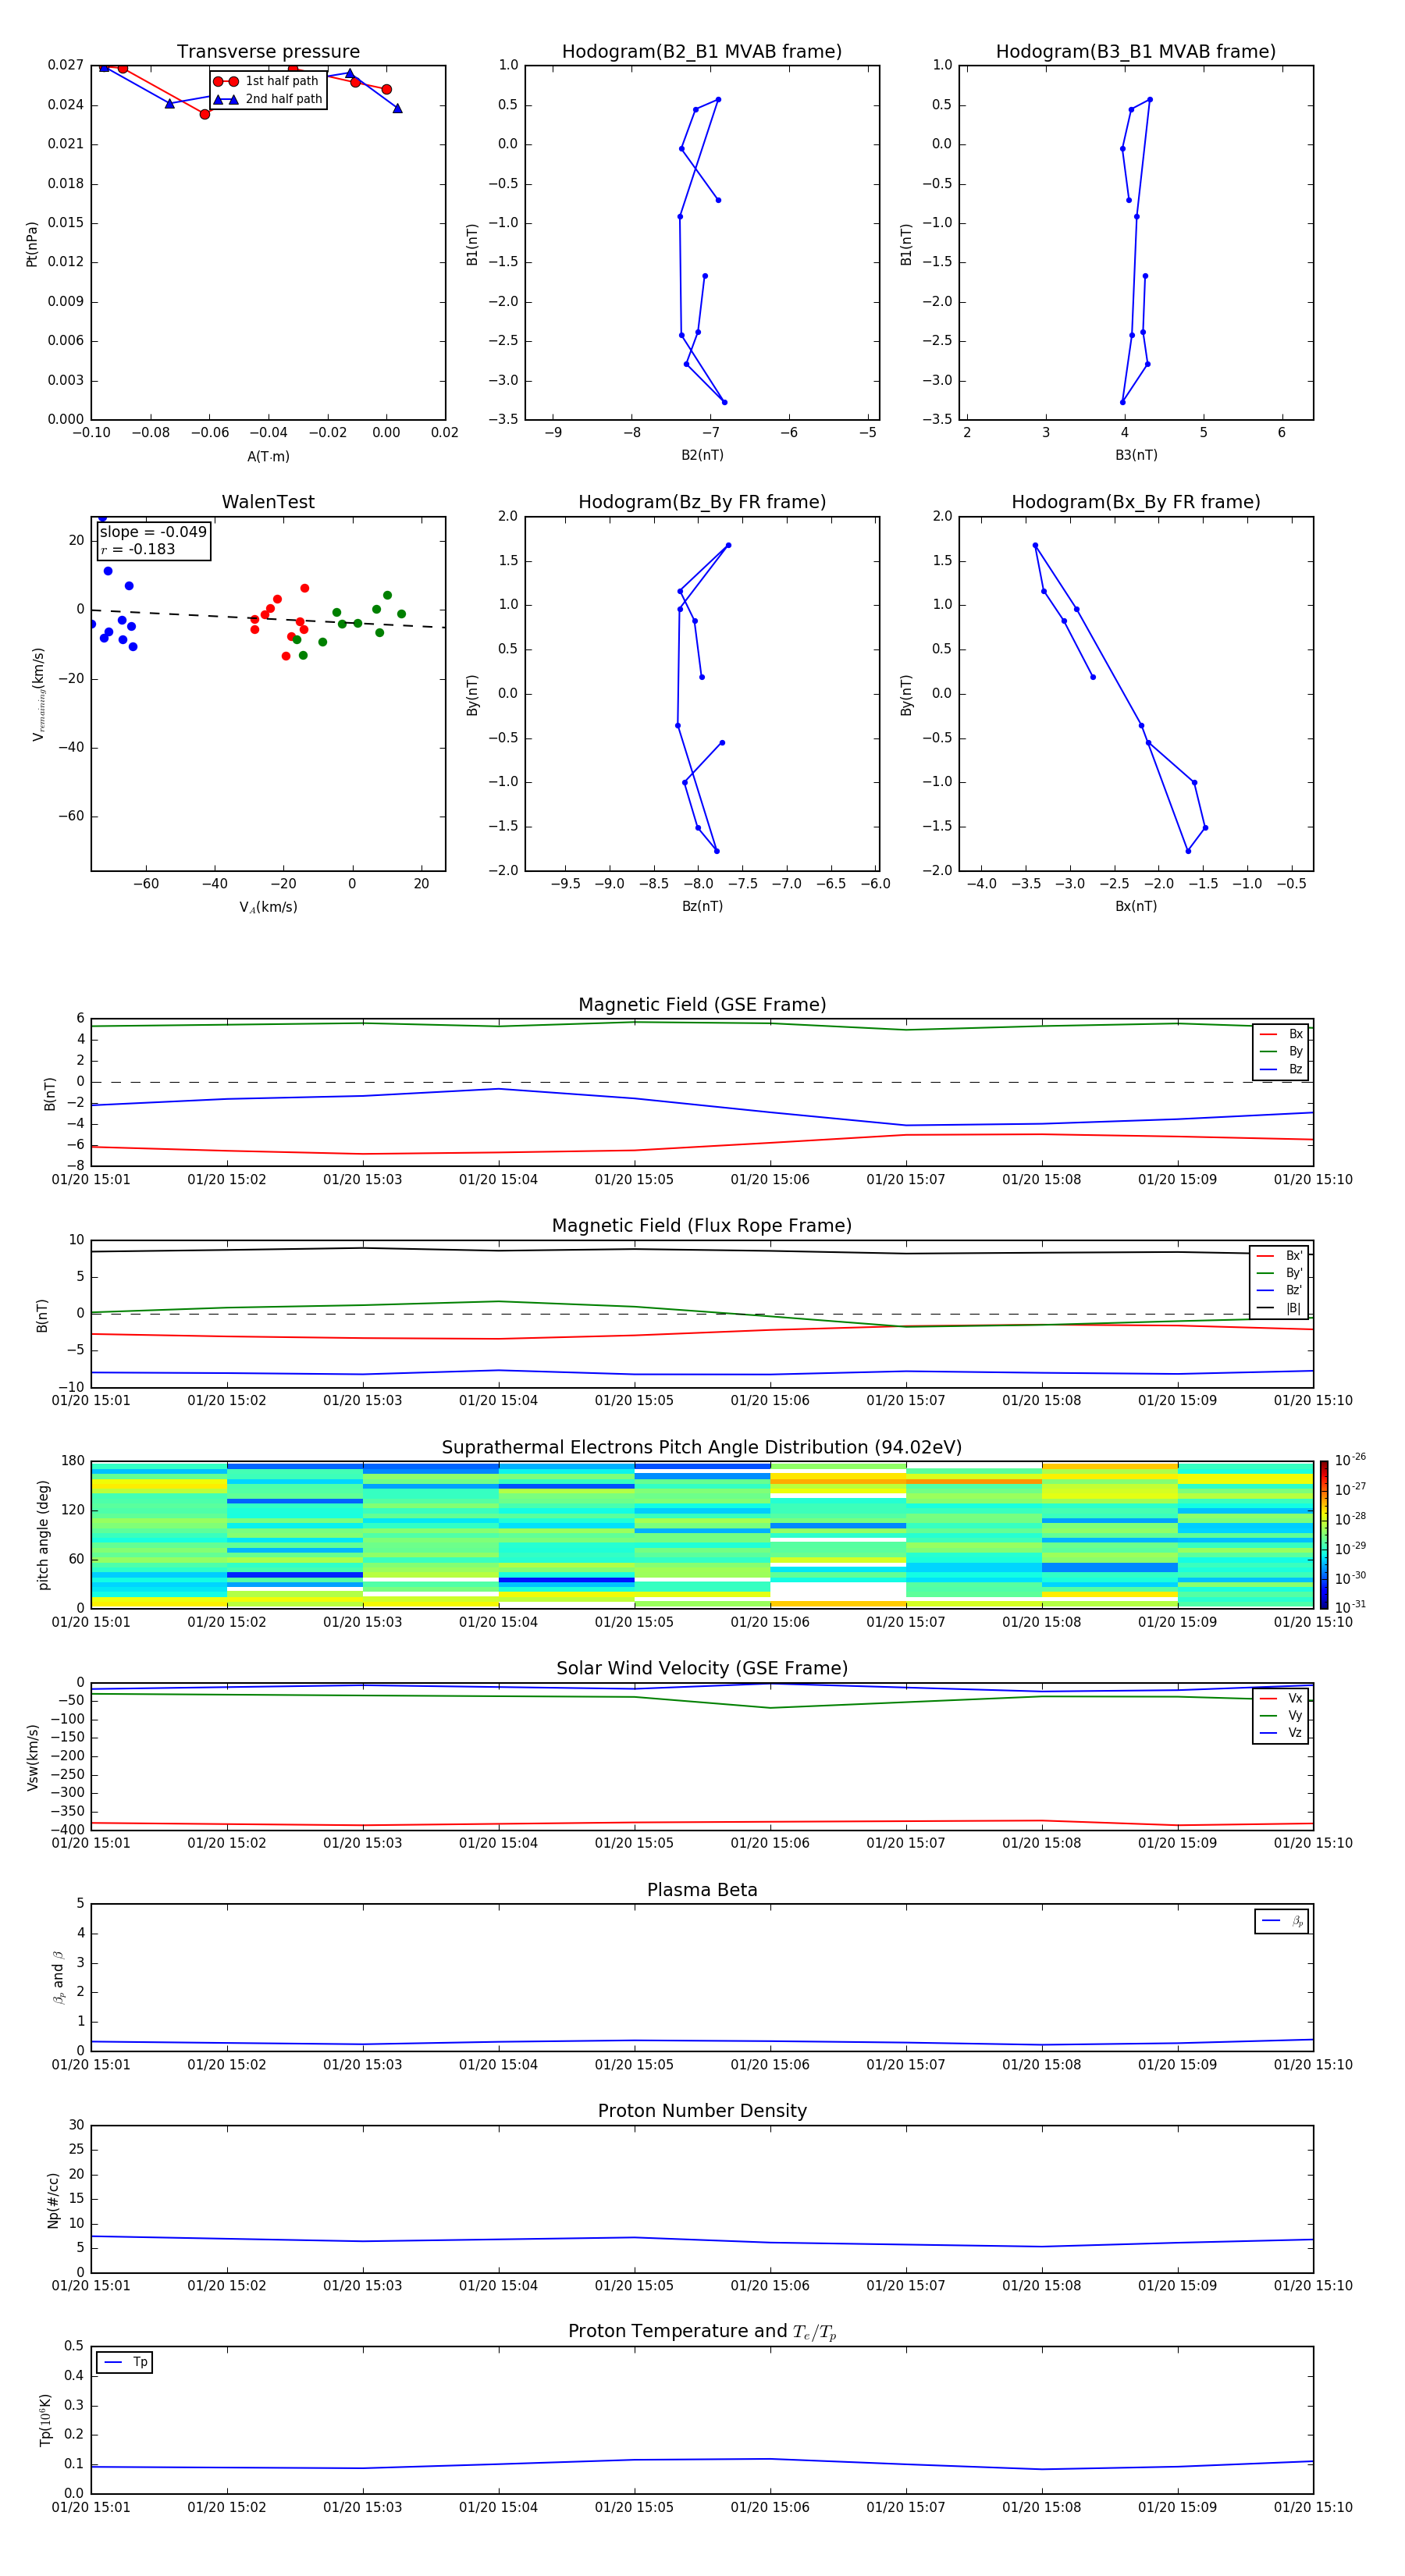This screenshot has height=2576, width=1405.
Task: Click the 'Proton Temperature and Te/Tp' title
Action: [x=702, y=2333]
